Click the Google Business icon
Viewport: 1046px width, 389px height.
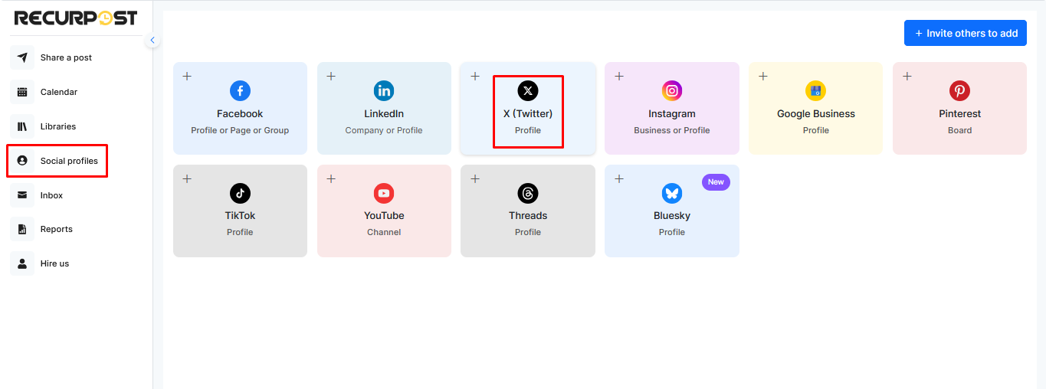[x=815, y=91]
